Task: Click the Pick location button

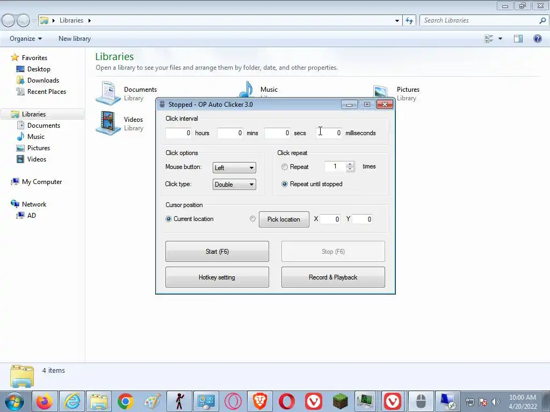Action: click(x=284, y=219)
